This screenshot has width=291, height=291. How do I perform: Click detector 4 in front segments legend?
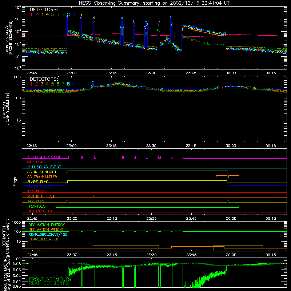[x=47, y=15]
